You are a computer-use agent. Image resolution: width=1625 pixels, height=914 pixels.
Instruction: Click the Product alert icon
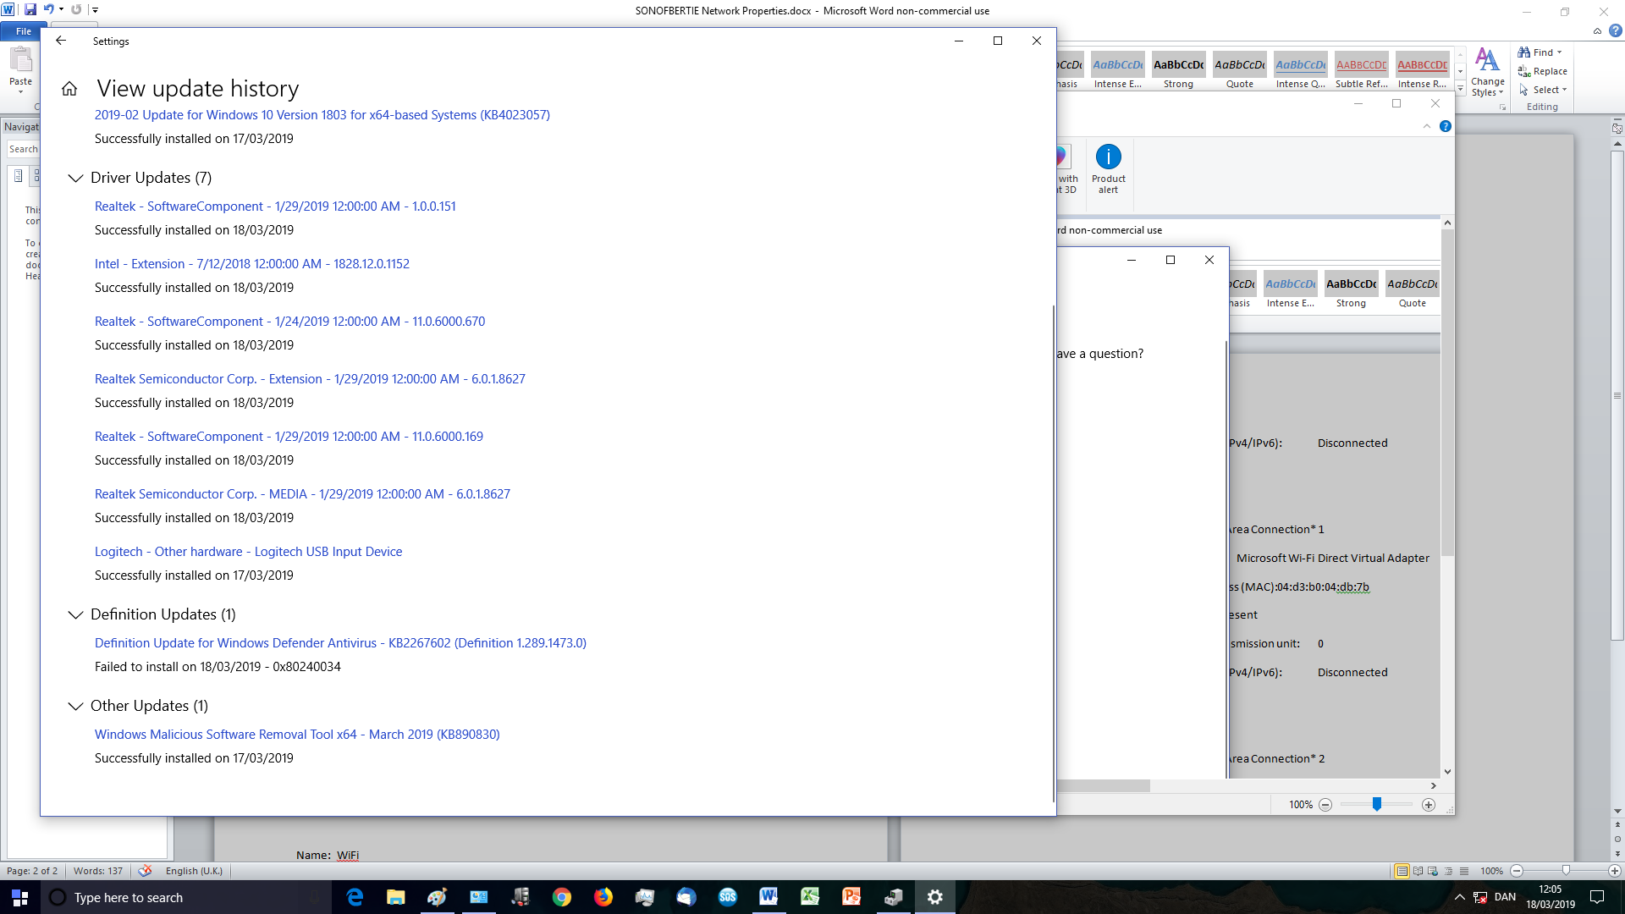click(1108, 169)
